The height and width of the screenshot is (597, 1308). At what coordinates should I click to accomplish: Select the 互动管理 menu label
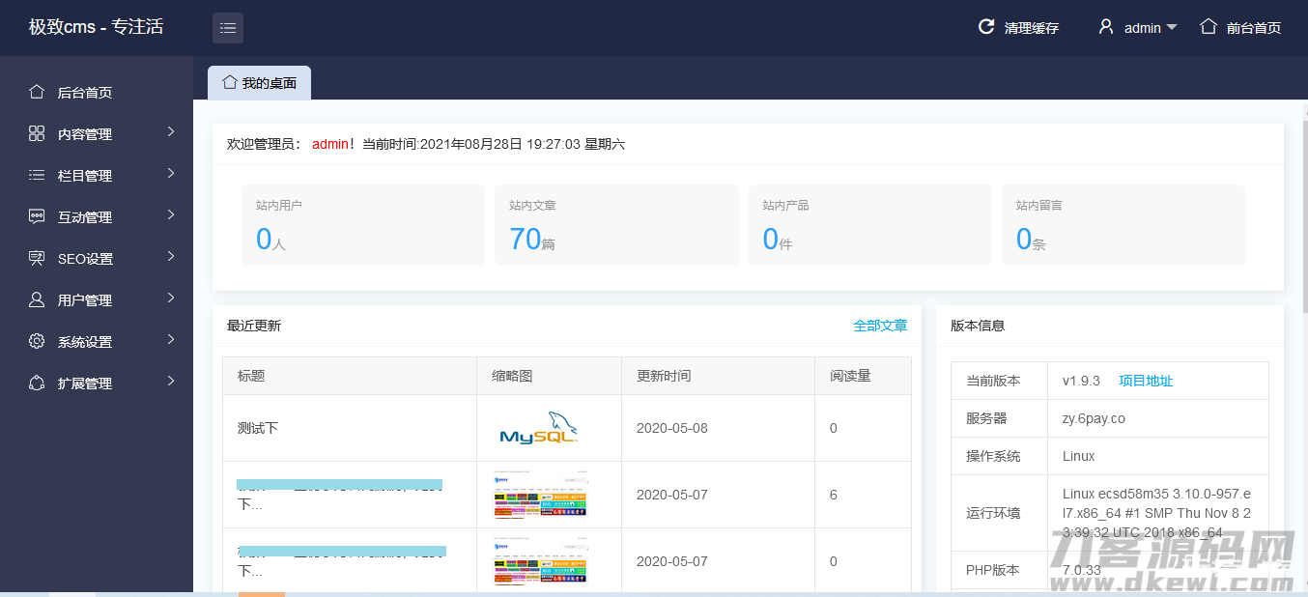coord(85,217)
